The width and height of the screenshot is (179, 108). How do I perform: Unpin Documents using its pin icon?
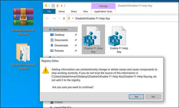(x=76, y=40)
